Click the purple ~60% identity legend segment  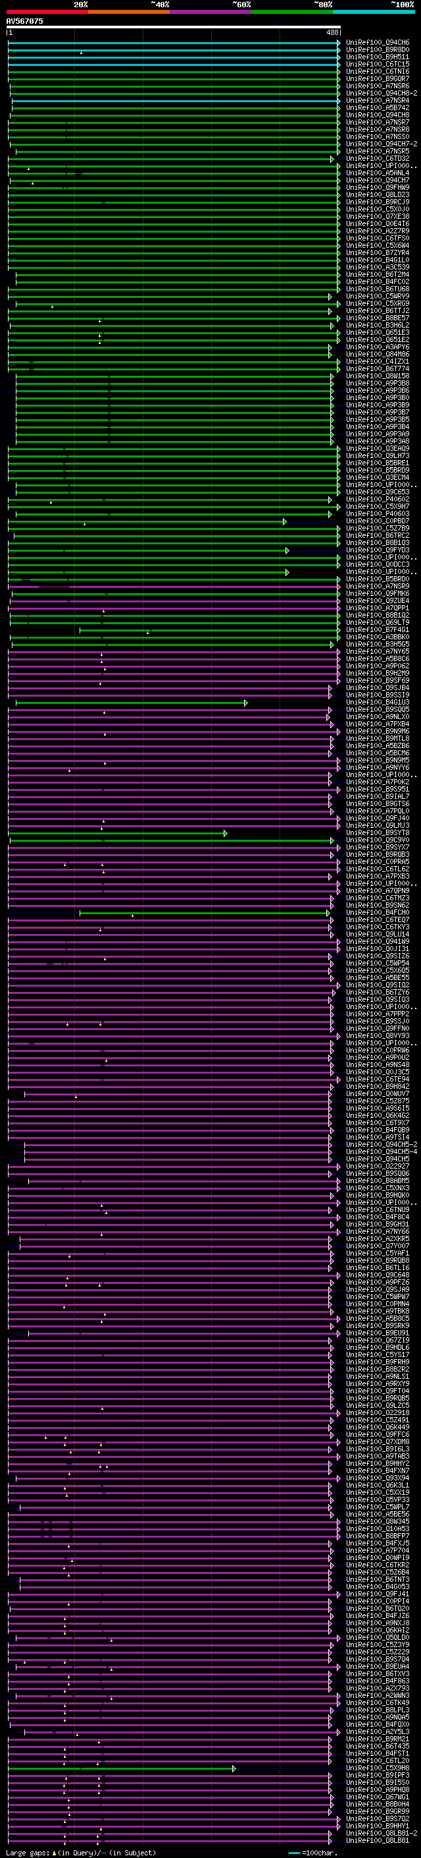point(211,12)
